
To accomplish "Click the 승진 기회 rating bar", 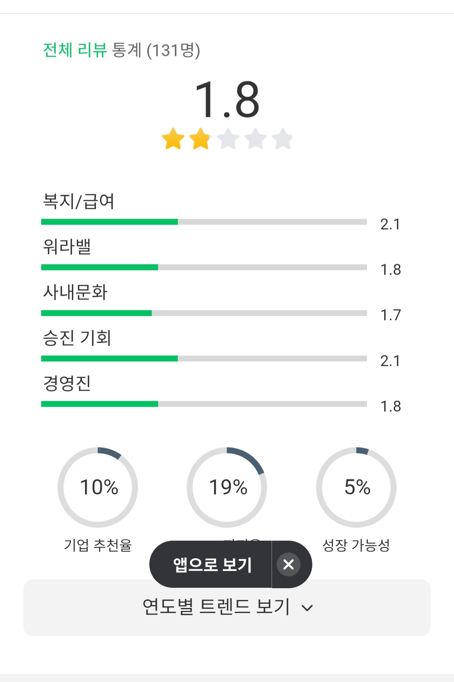I will coord(204,358).
